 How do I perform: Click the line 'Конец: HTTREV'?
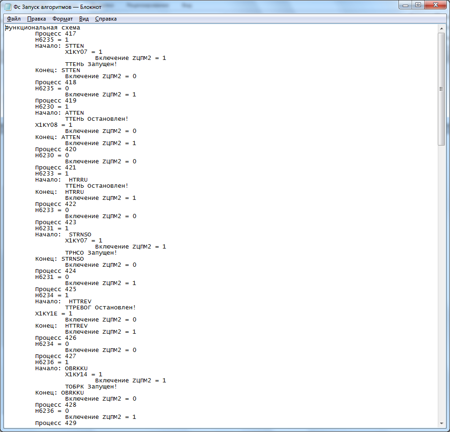tap(61, 326)
